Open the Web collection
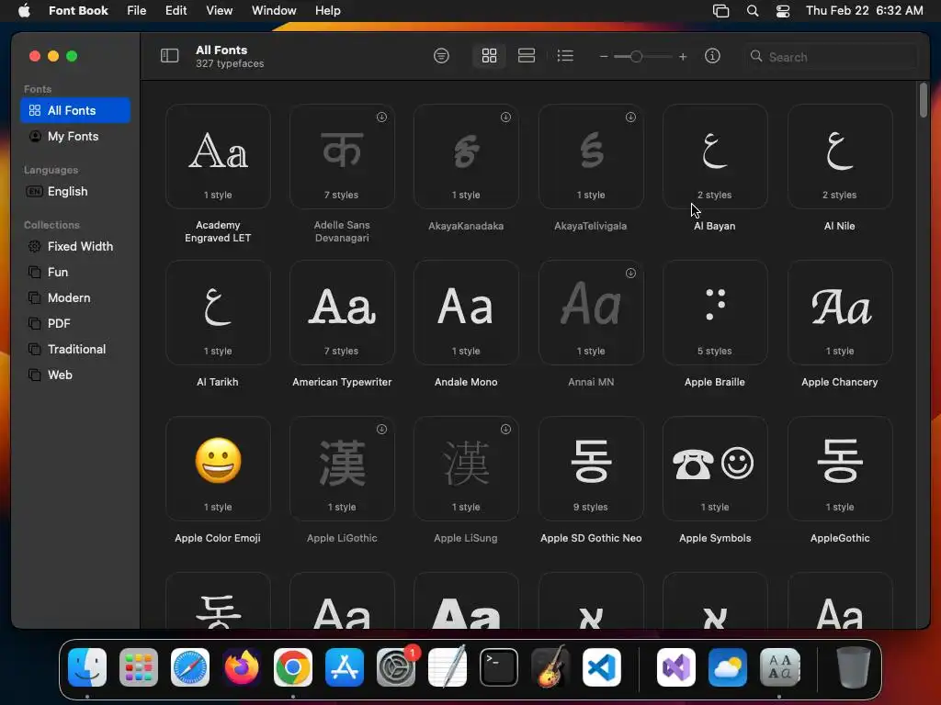The height and width of the screenshot is (705, 941). coord(75,375)
